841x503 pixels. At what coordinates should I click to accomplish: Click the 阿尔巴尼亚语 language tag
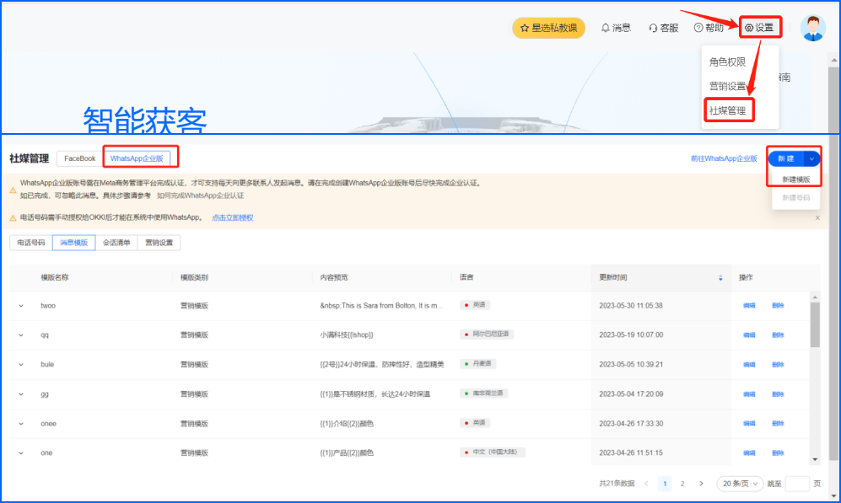(487, 334)
